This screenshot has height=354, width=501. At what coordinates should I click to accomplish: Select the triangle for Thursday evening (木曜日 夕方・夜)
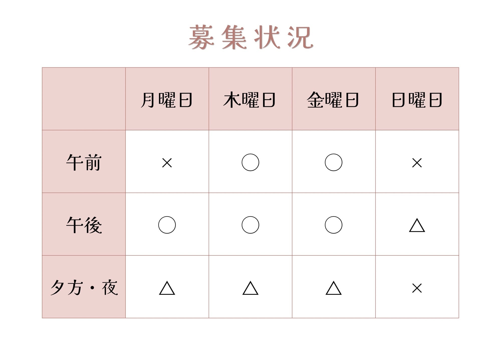coord(250,288)
